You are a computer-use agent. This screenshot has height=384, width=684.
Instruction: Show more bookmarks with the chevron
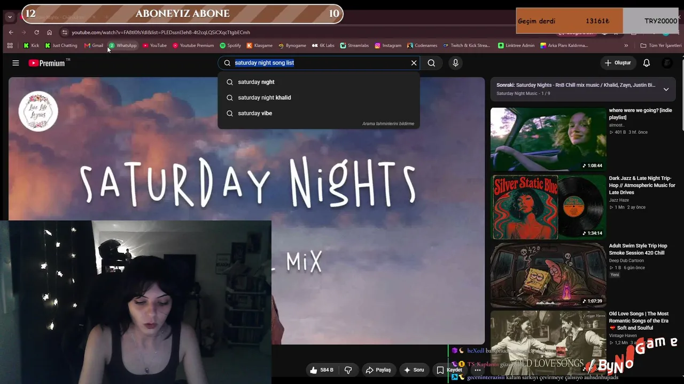click(626, 45)
